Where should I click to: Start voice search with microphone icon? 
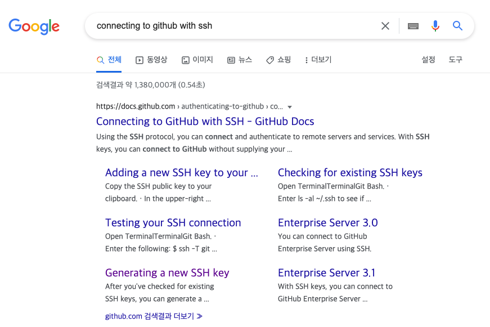[435, 26]
